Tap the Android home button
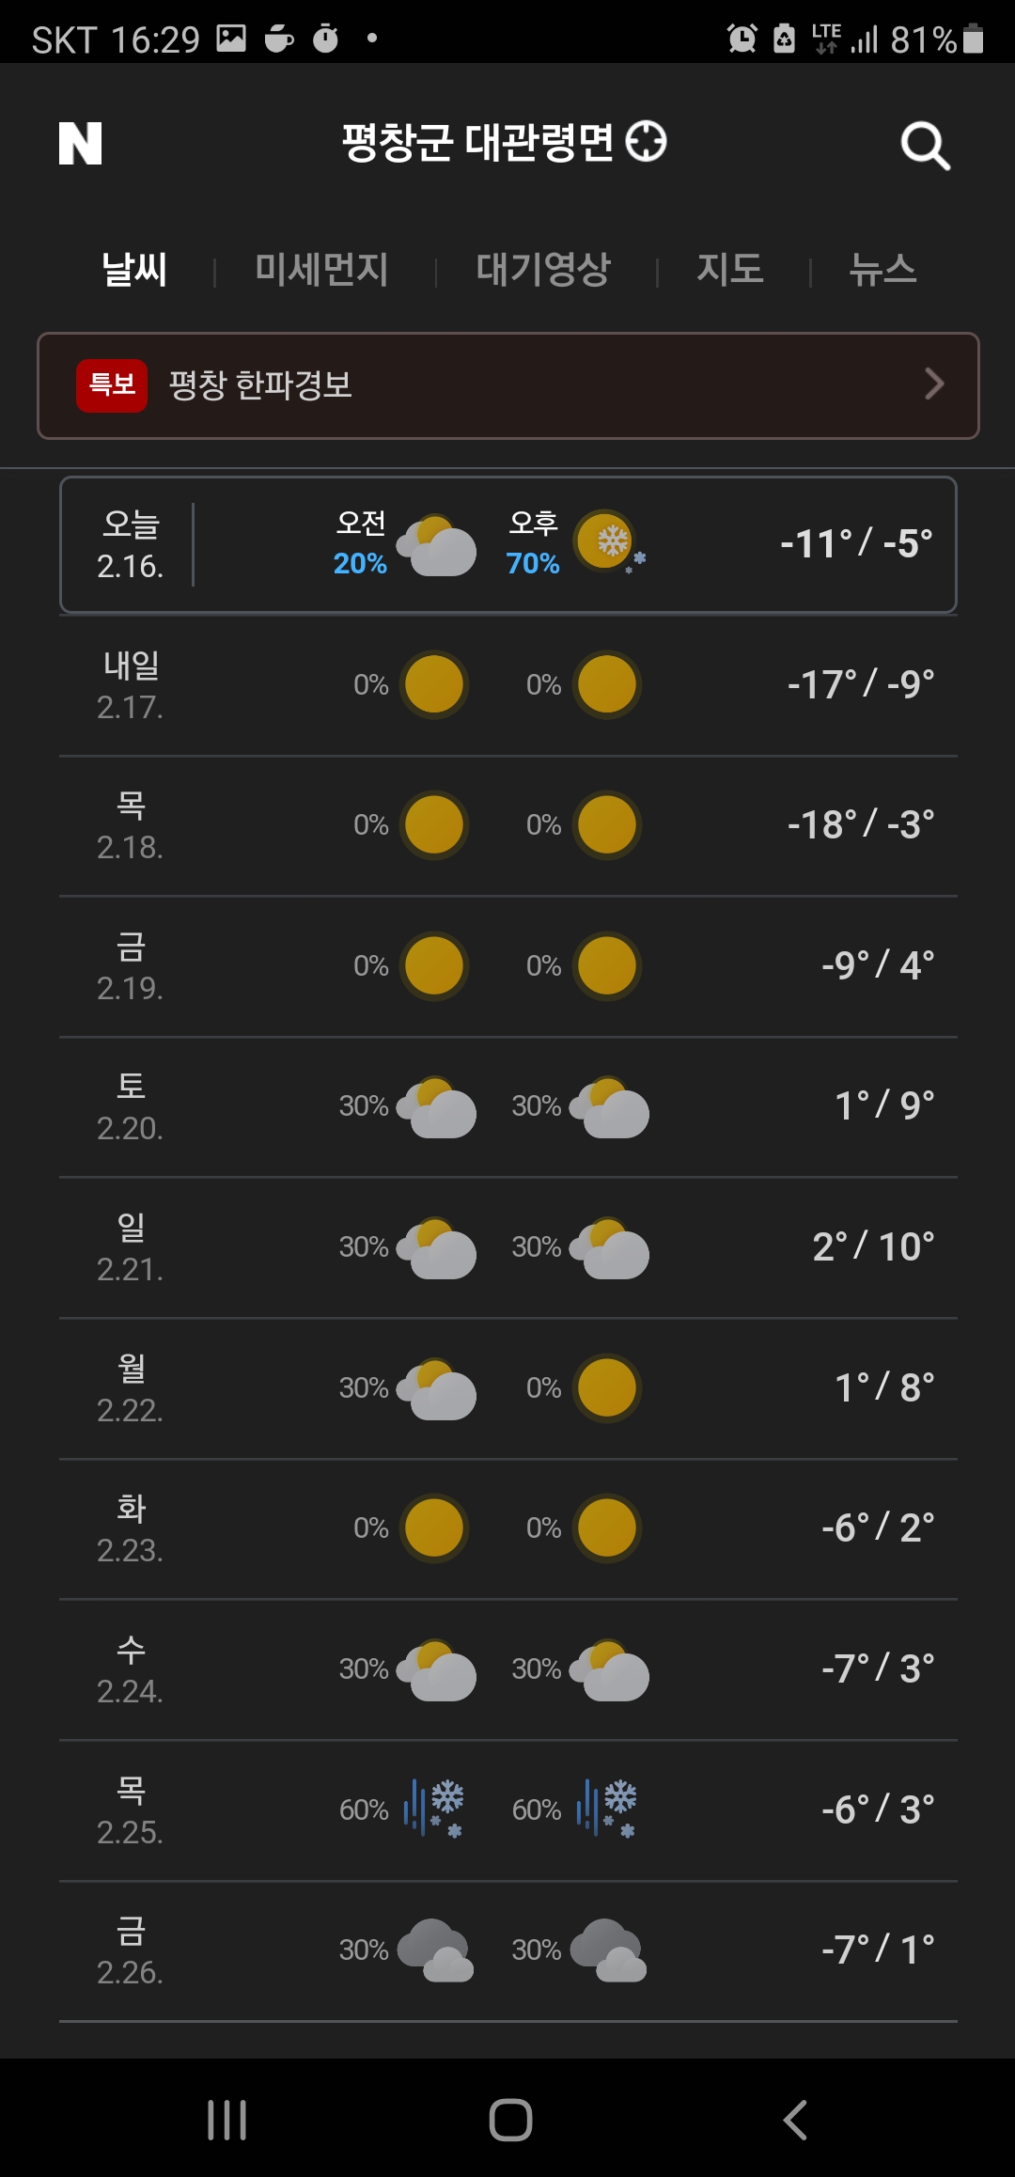 tap(510, 2120)
